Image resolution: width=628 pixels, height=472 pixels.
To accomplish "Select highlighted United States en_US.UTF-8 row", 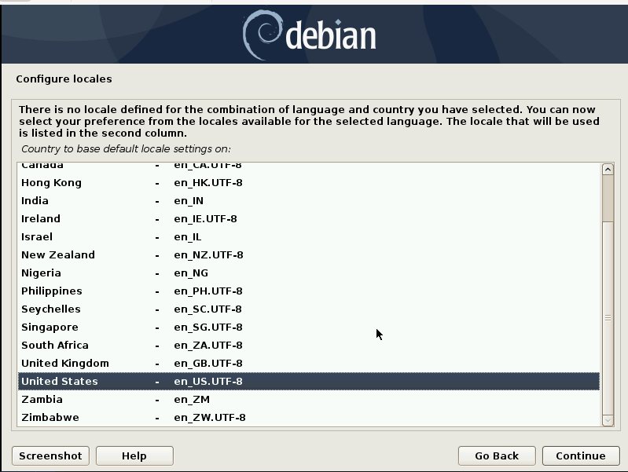I will [309, 381].
